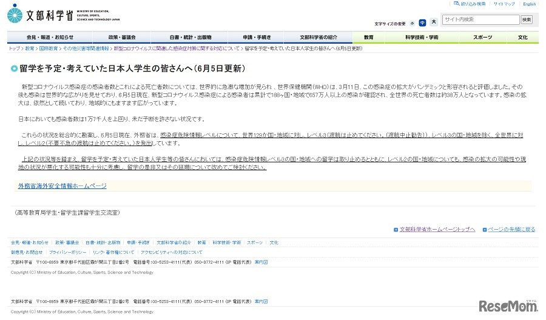Open the 政策・審議会 top navigation tab

click(121, 37)
